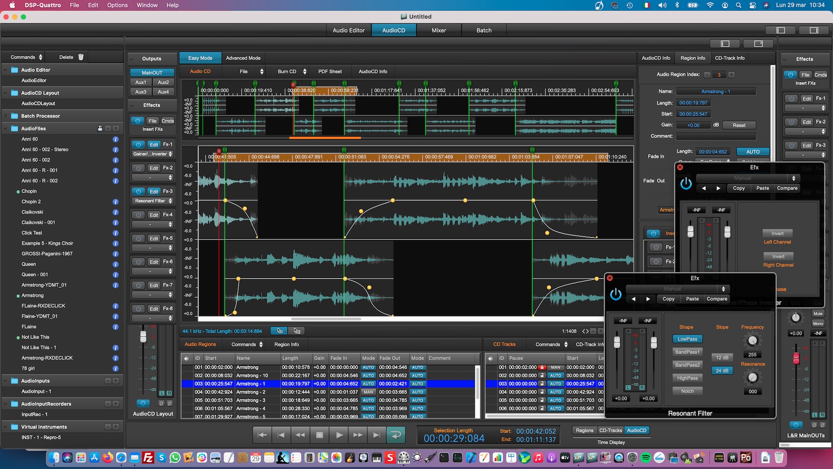Screen dimensions: 833x469
Task: Click the phase invert icon under AudioCD Layout fader
Action: tap(161, 403)
